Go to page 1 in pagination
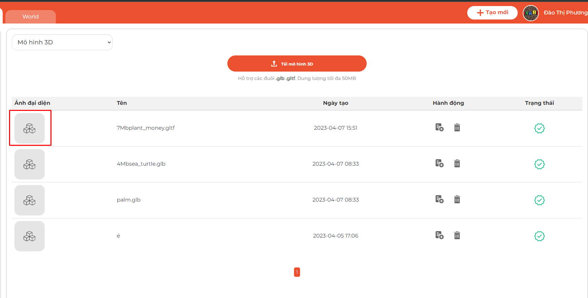The height and width of the screenshot is (298, 588). pos(297,272)
